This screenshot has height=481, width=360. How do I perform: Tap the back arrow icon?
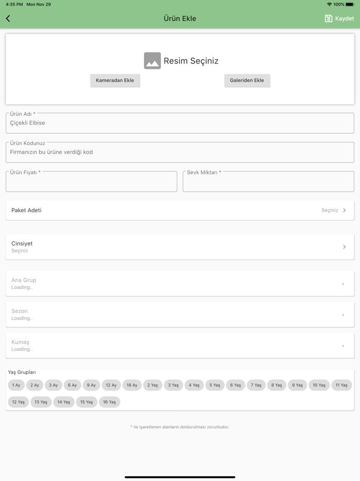[8, 19]
